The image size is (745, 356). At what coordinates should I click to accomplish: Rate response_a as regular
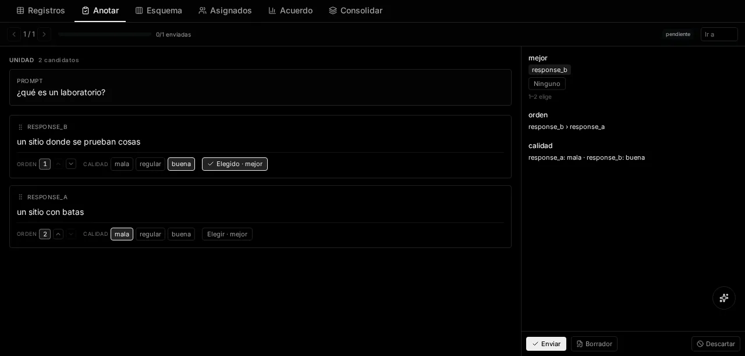(150, 234)
